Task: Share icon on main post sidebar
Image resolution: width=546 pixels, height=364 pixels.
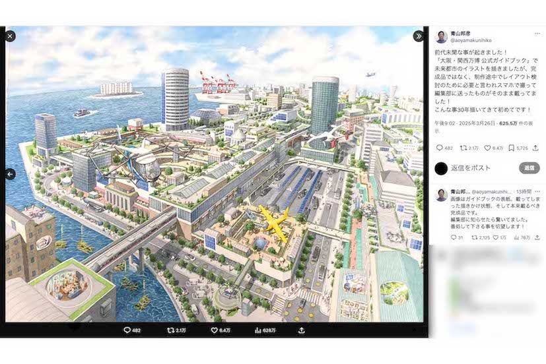Action: coord(535,148)
